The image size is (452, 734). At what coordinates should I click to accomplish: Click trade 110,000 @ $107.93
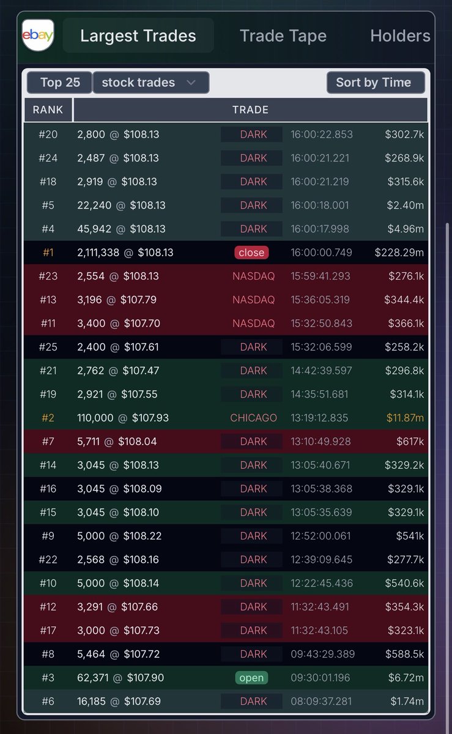click(x=123, y=418)
